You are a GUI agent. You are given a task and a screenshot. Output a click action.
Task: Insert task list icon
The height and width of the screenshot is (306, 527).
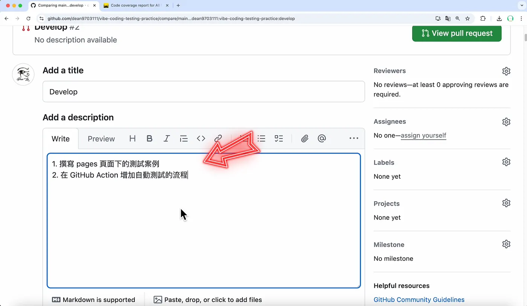pos(279,139)
